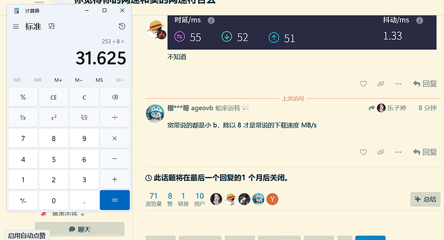The height and width of the screenshot is (240, 444).
Task: Click the 总结 summarize button
Action: tap(425, 199)
